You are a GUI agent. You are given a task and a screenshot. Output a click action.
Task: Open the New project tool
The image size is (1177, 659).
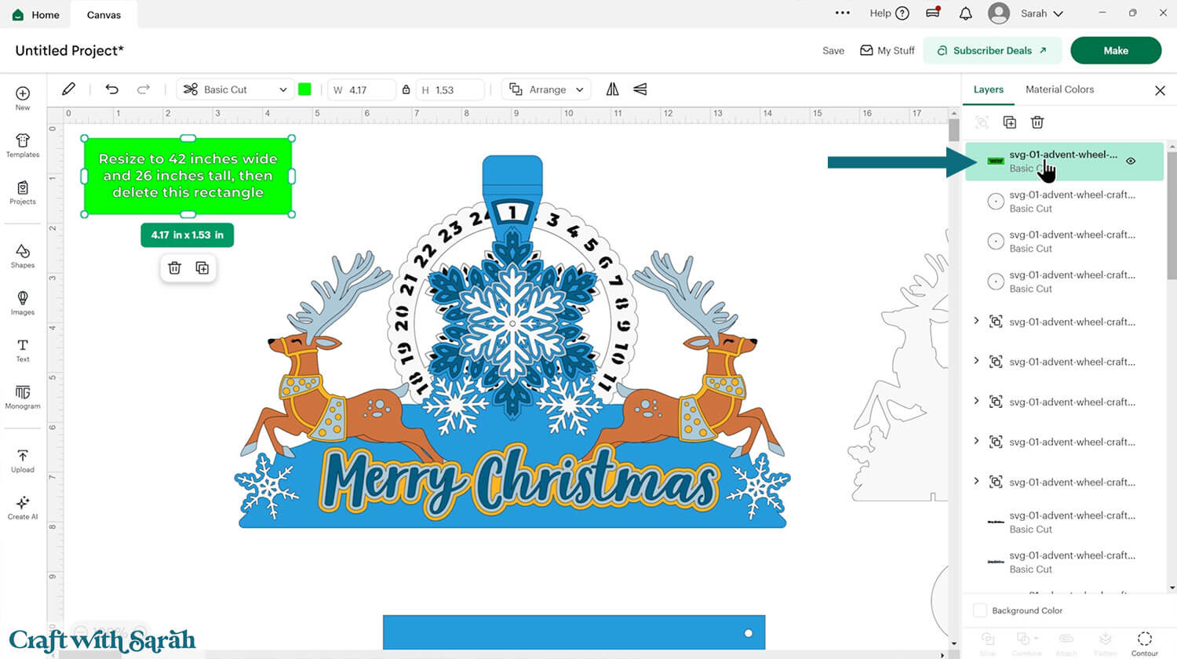[x=23, y=98]
